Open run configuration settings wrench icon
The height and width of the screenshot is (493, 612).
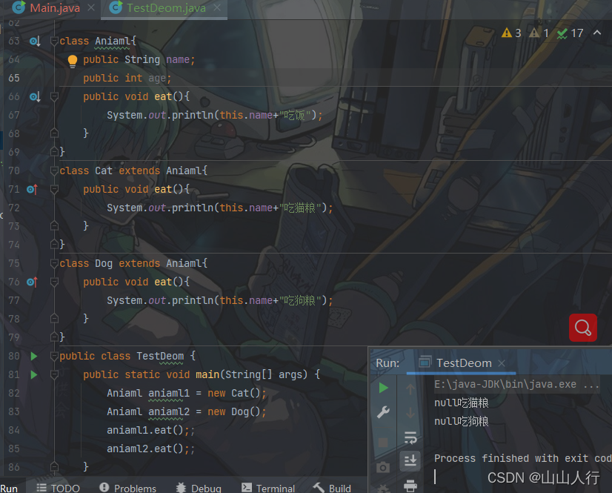383,412
